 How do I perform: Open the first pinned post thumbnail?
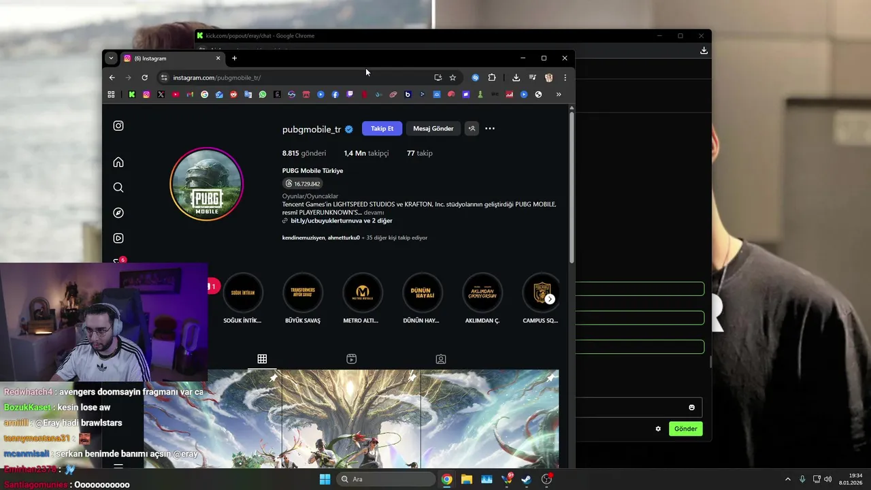(212, 419)
